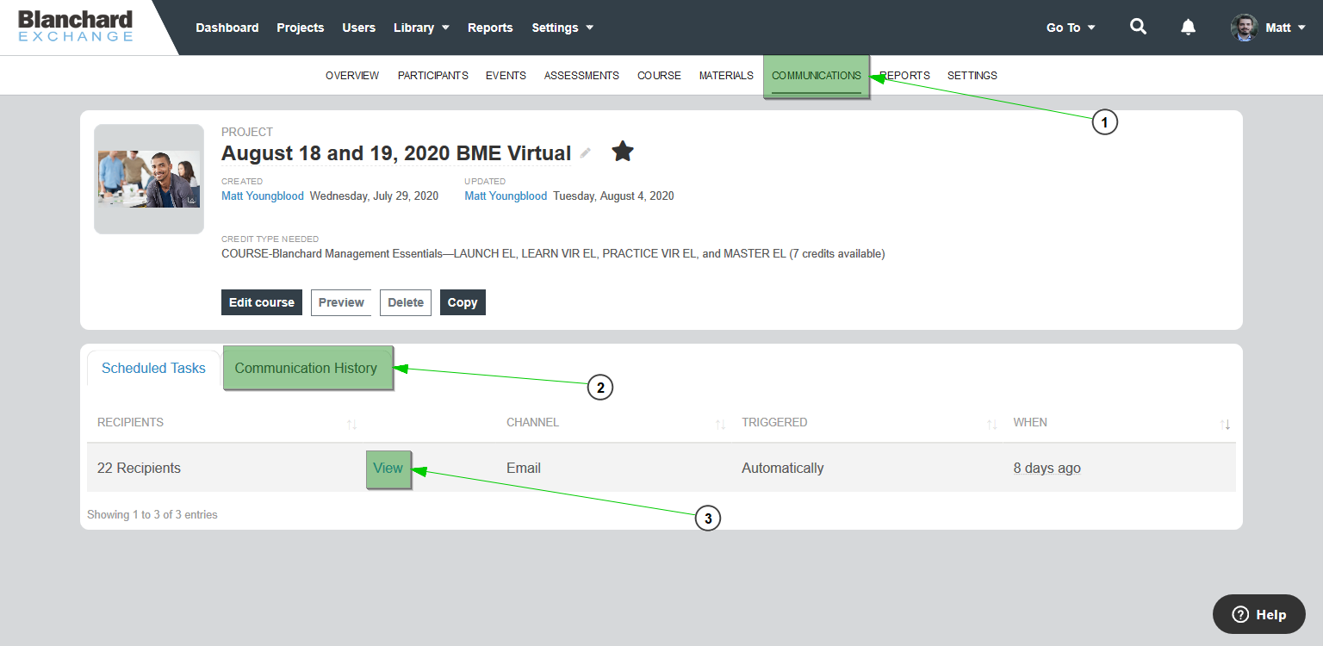Click View link for 22 Recipients
This screenshot has height=646, width=1323.
click(x=388, y=468)
